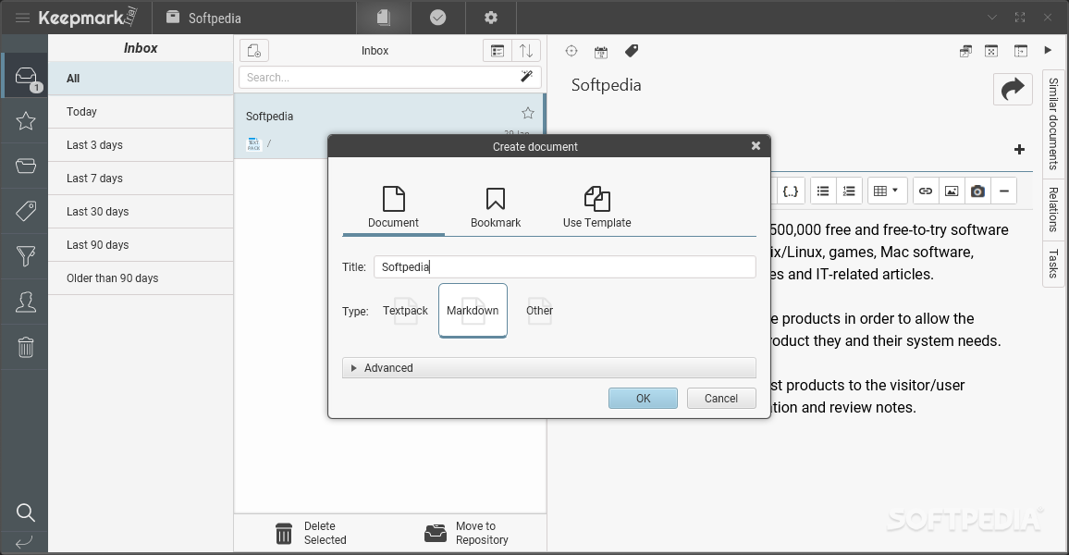Click the back arrow at sidebar bottom
Image resolution: width=1069 pixels, height=555 pixels.
[x=24, y=543]
